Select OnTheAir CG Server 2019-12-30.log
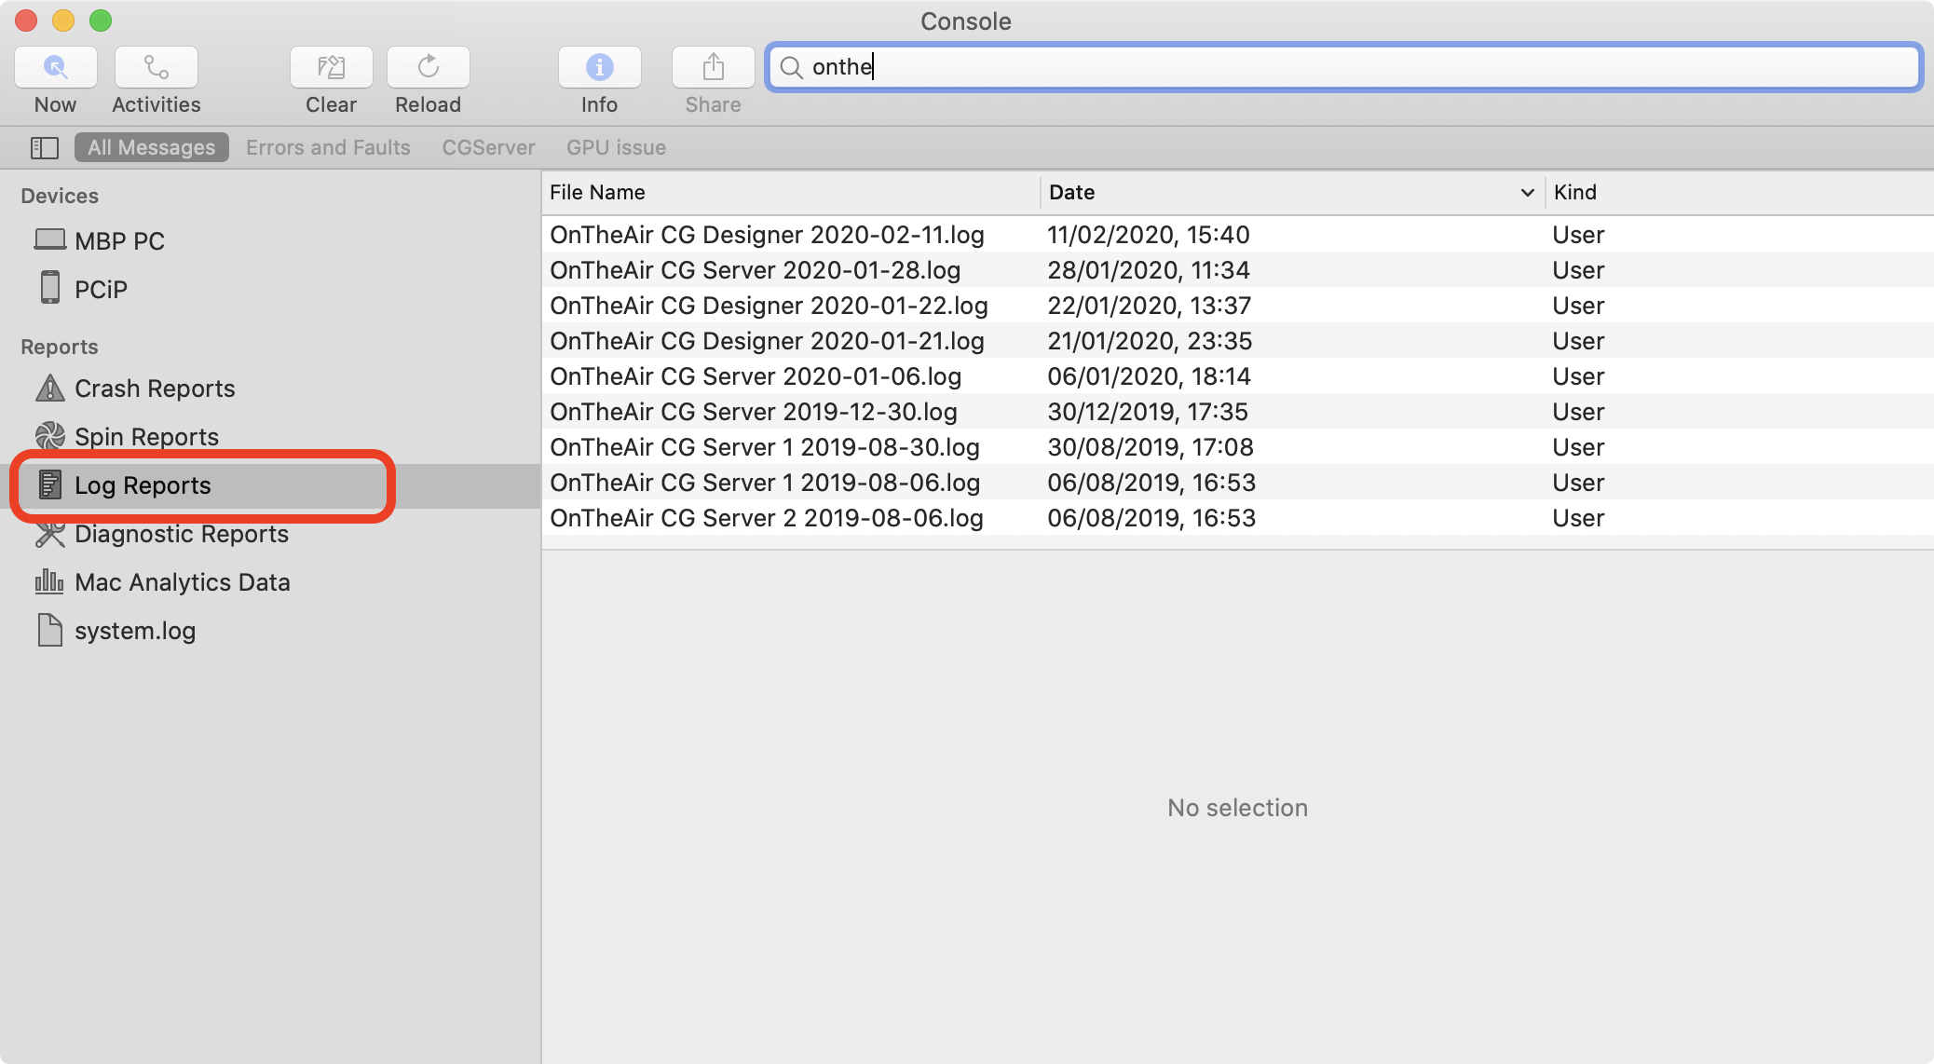Screen dimensions: 1934x1064 (754, 411)
